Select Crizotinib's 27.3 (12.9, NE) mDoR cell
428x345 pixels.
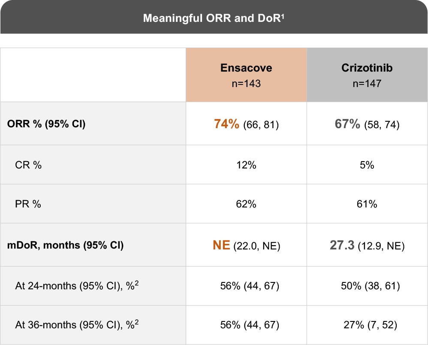click(367, 246)
